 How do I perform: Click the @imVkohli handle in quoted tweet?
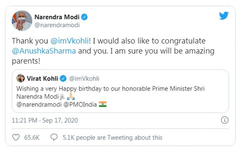[84, 79]
